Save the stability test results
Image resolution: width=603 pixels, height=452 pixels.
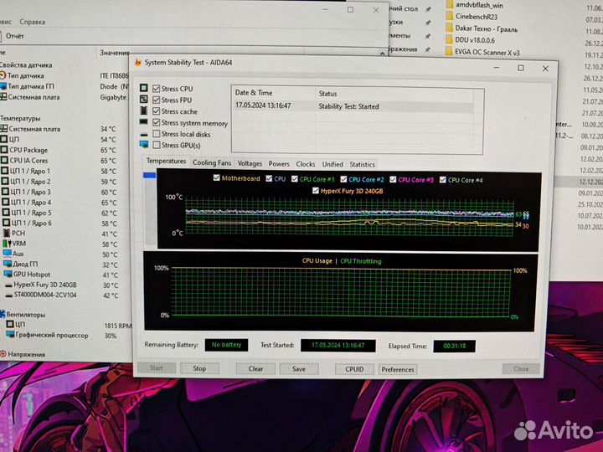pos(299,369)
